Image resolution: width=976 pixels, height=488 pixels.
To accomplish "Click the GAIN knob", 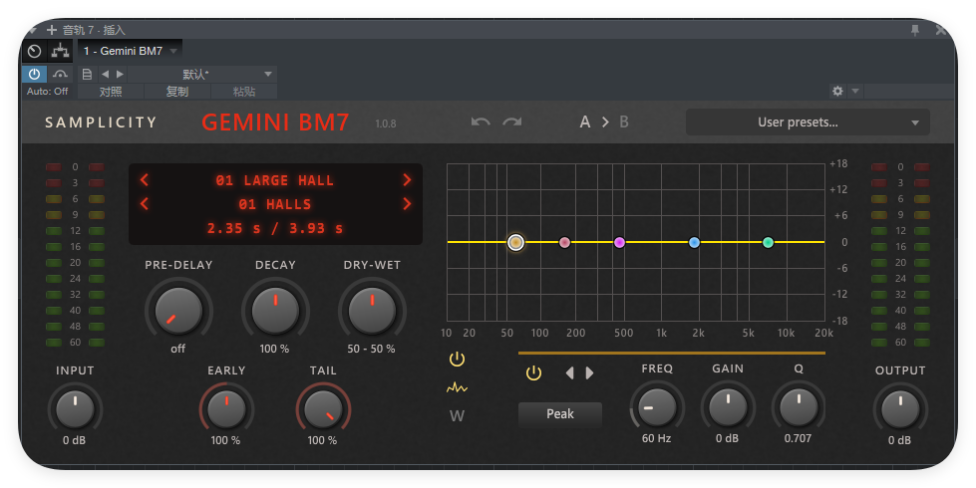I will click(728, 407).
